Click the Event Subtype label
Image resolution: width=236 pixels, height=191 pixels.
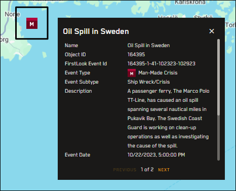[x=82, y=82]
